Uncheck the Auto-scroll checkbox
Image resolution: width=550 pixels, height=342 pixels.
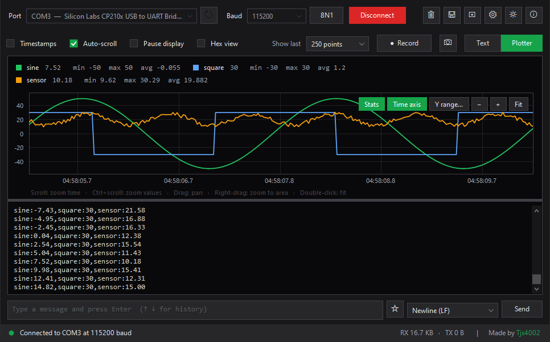coord(73,43)
